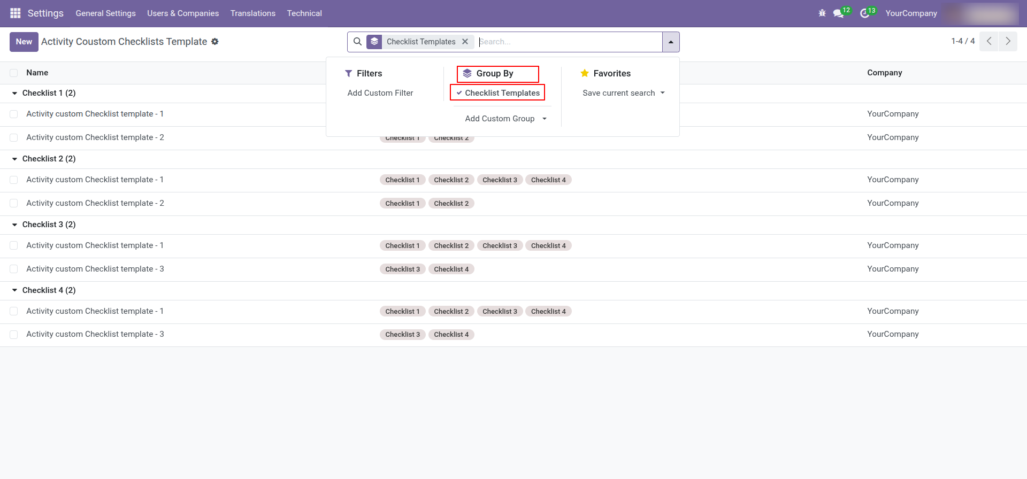Remove the Checklist Templates facet with X
The height and width of the screenshot is (479, 1027).
click(x=465, y=41)
